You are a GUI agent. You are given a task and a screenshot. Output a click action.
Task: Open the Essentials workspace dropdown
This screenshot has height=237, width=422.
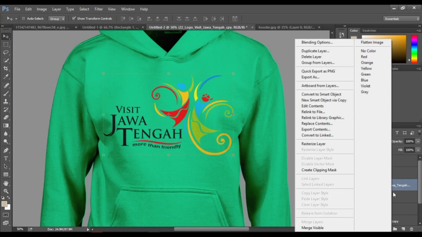pos(402,19)
